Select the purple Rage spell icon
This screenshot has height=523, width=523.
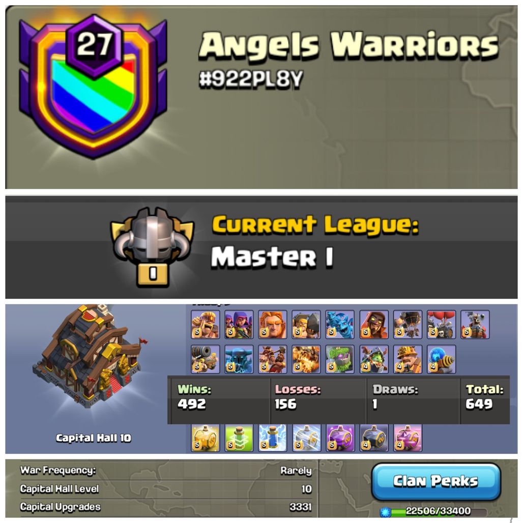[340, 438]
